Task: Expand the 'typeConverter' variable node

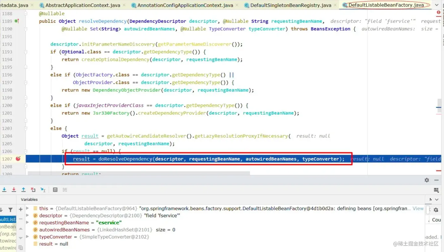Action: [x=27, y=237]
